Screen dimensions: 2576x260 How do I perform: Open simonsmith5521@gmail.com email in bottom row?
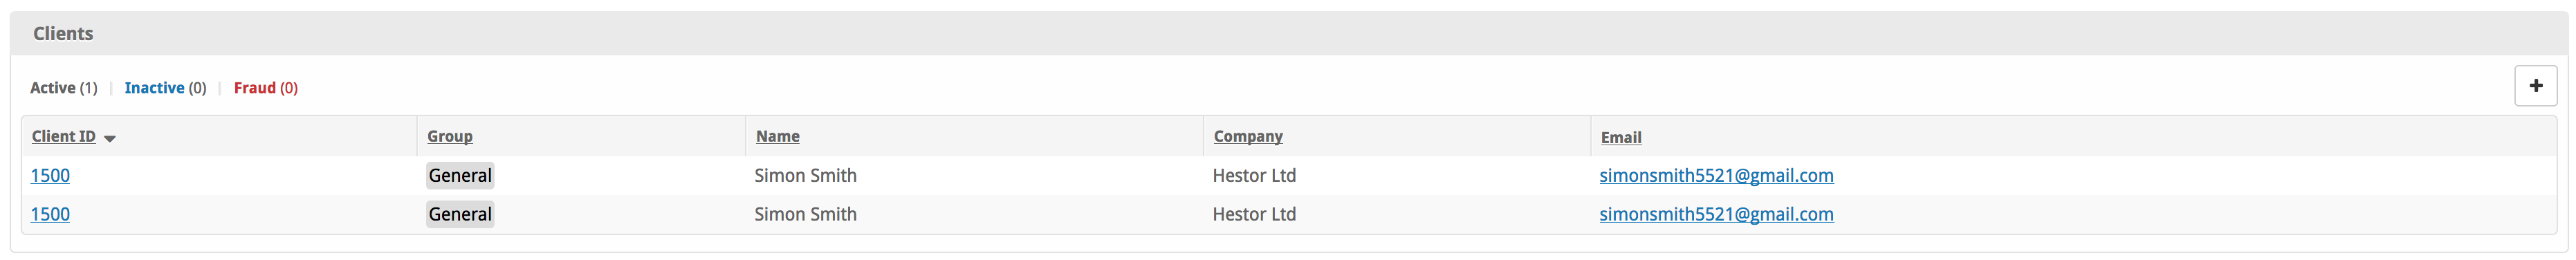click(1716, 214)
